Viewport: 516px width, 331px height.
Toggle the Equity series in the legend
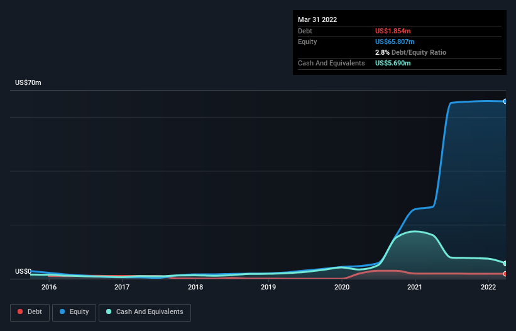(74, 312)
